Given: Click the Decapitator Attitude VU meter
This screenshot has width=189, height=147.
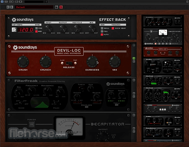Looking at the screenshot, I should click(x=69, y=127).
